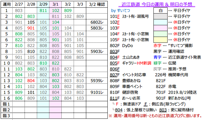Click the 811F お〜いお茶 legend entry
This screenshot has height=120, width=205.
click(125, 98)
